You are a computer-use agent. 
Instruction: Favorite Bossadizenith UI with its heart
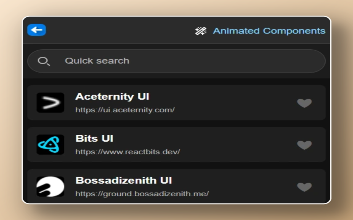coord(304,187)
